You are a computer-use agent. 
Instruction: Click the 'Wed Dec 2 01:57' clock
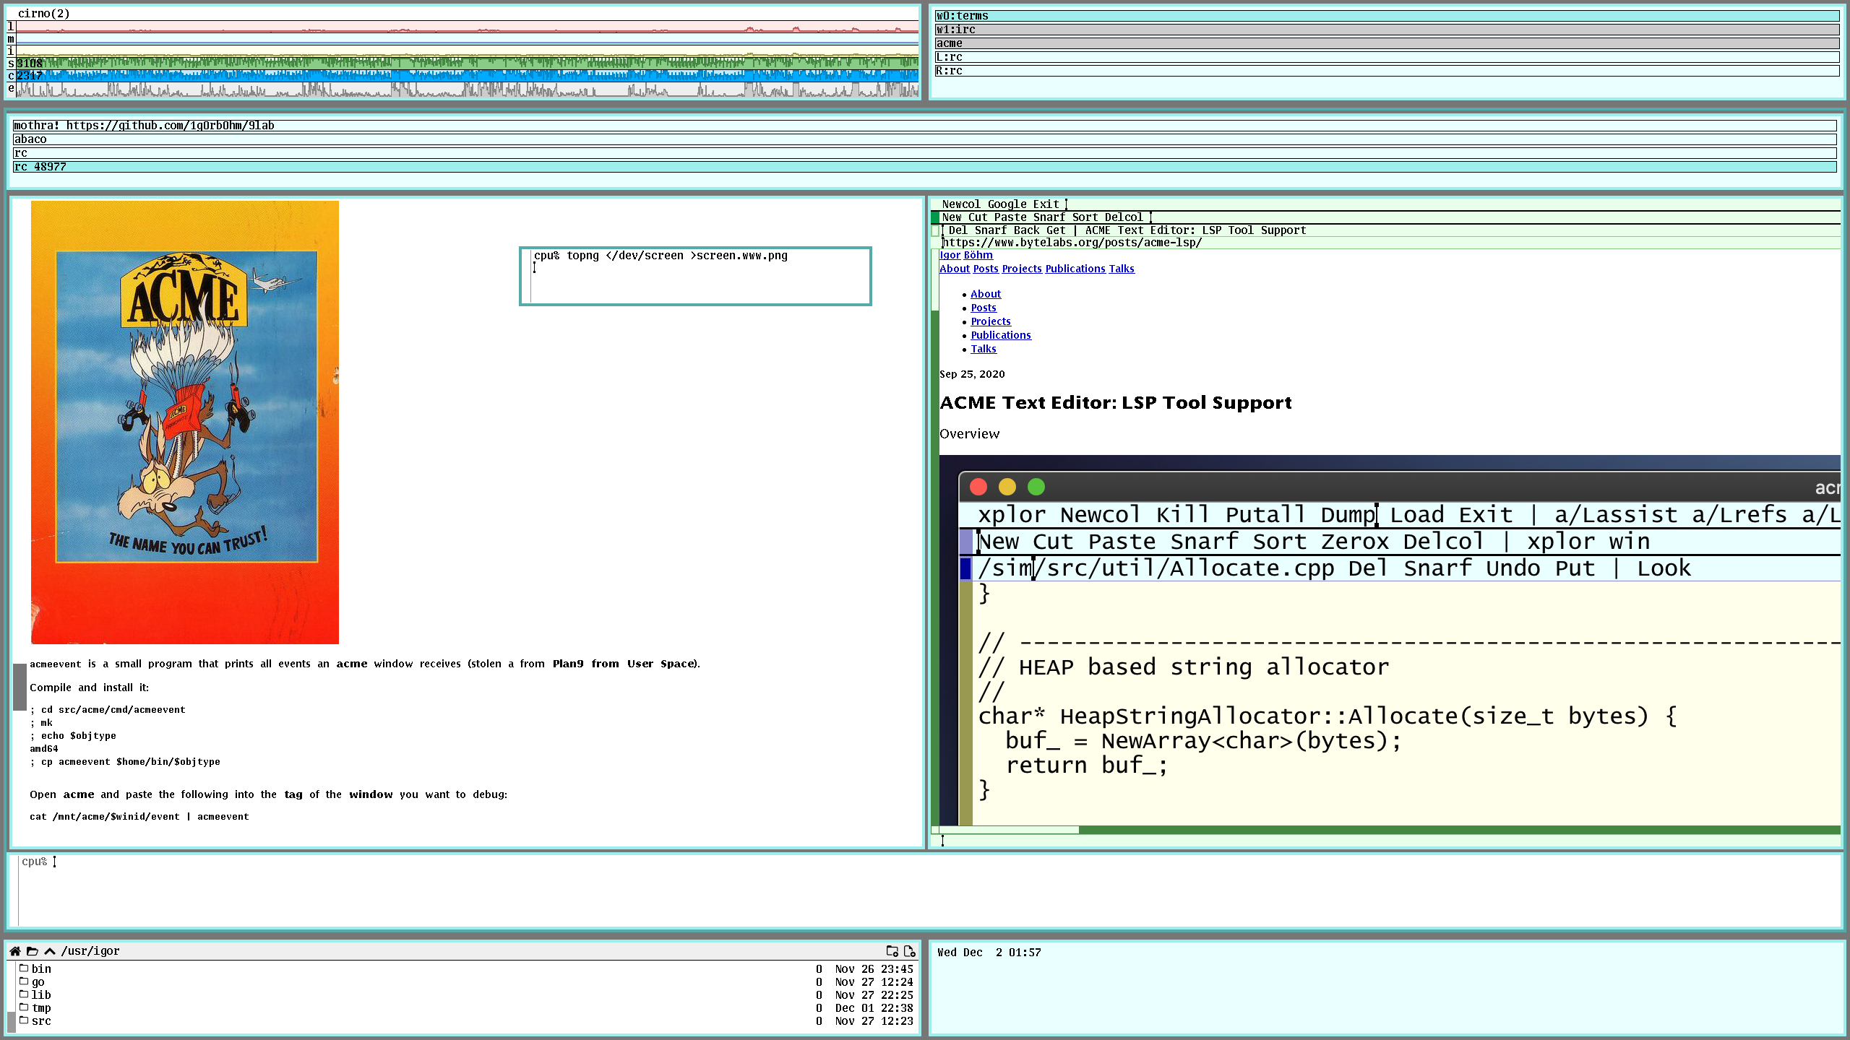click(x=989, y=953)
